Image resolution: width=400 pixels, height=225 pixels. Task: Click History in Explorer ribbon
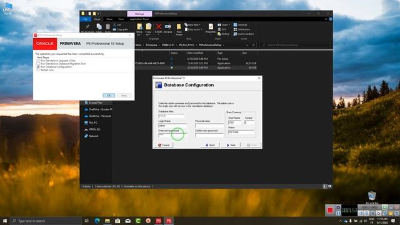click(224, 34)
